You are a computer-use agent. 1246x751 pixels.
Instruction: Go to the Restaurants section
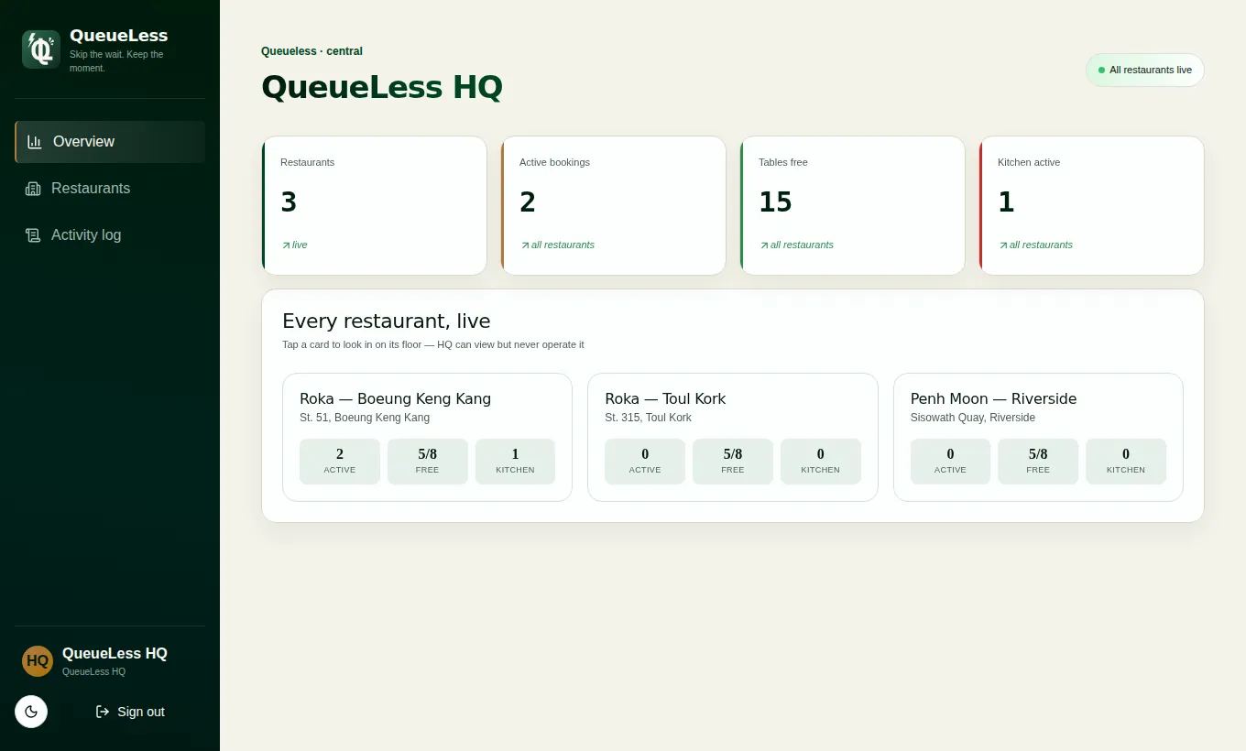[110, 189]
